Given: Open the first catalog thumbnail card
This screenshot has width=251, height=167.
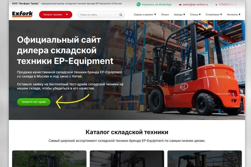Looking at the screenshot, I should click(x=49, y=159).
